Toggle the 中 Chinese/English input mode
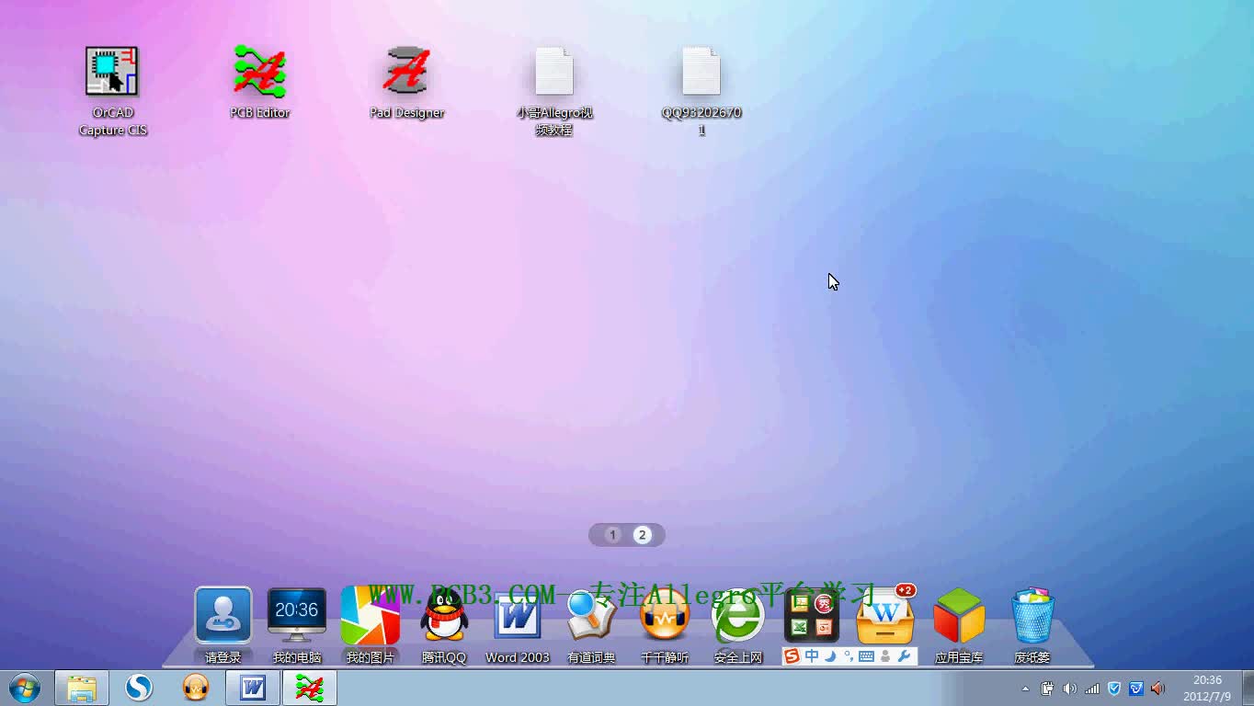This screenshot has height=706, width=1254. click(x=812, y=656)
